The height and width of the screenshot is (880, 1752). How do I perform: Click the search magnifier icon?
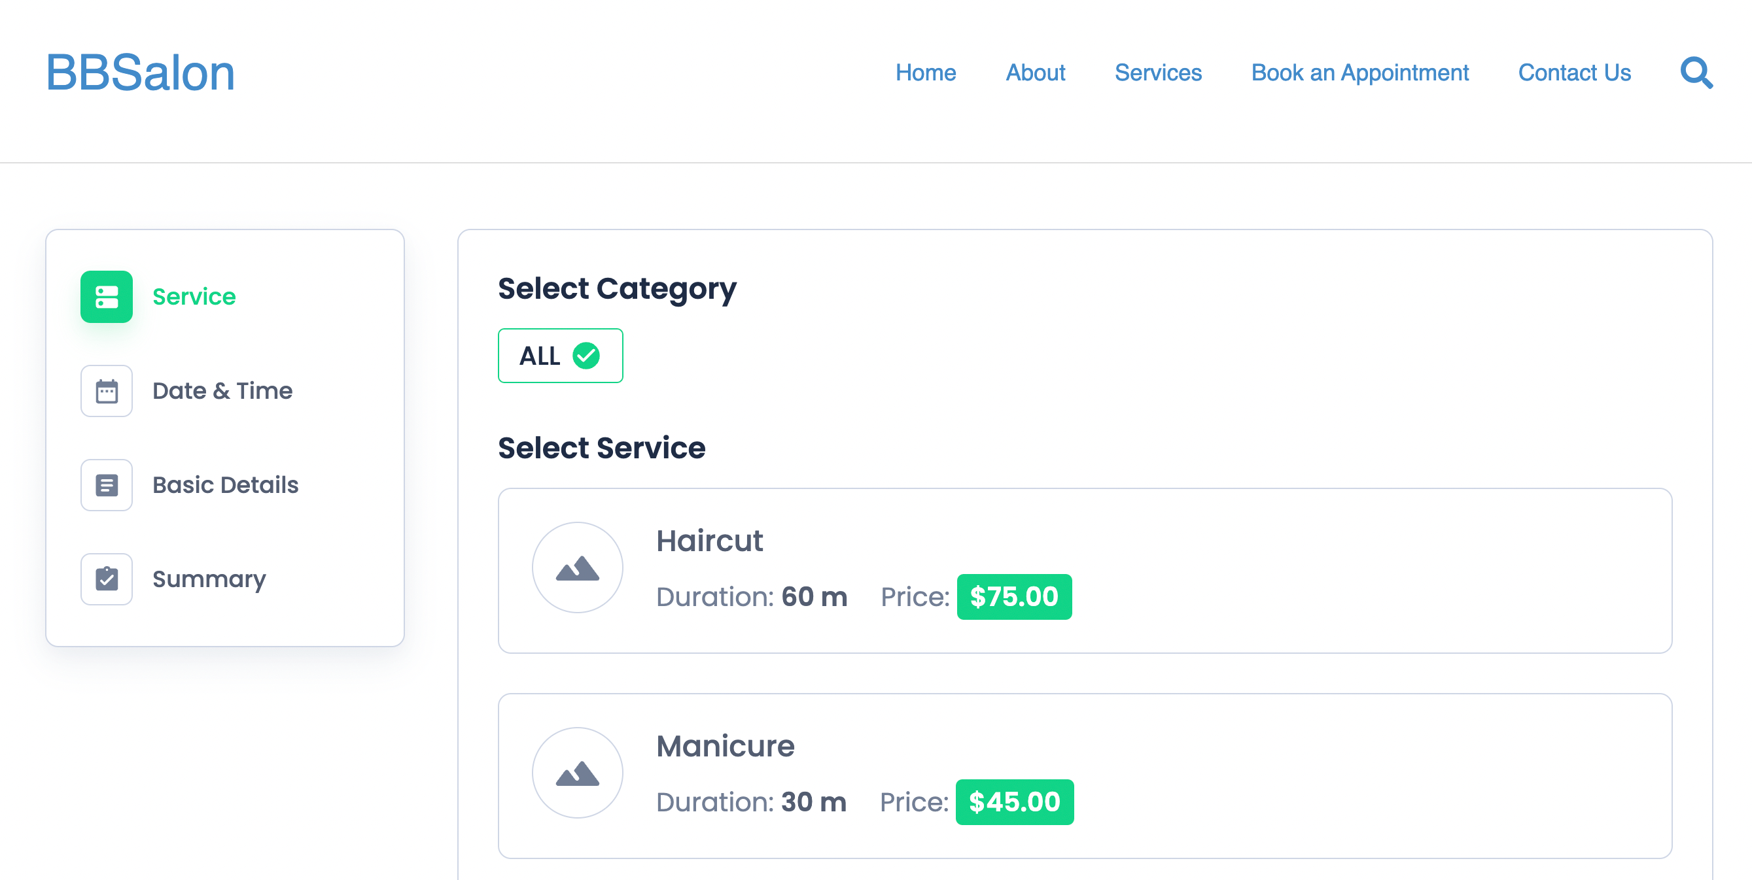point(1696,73)
